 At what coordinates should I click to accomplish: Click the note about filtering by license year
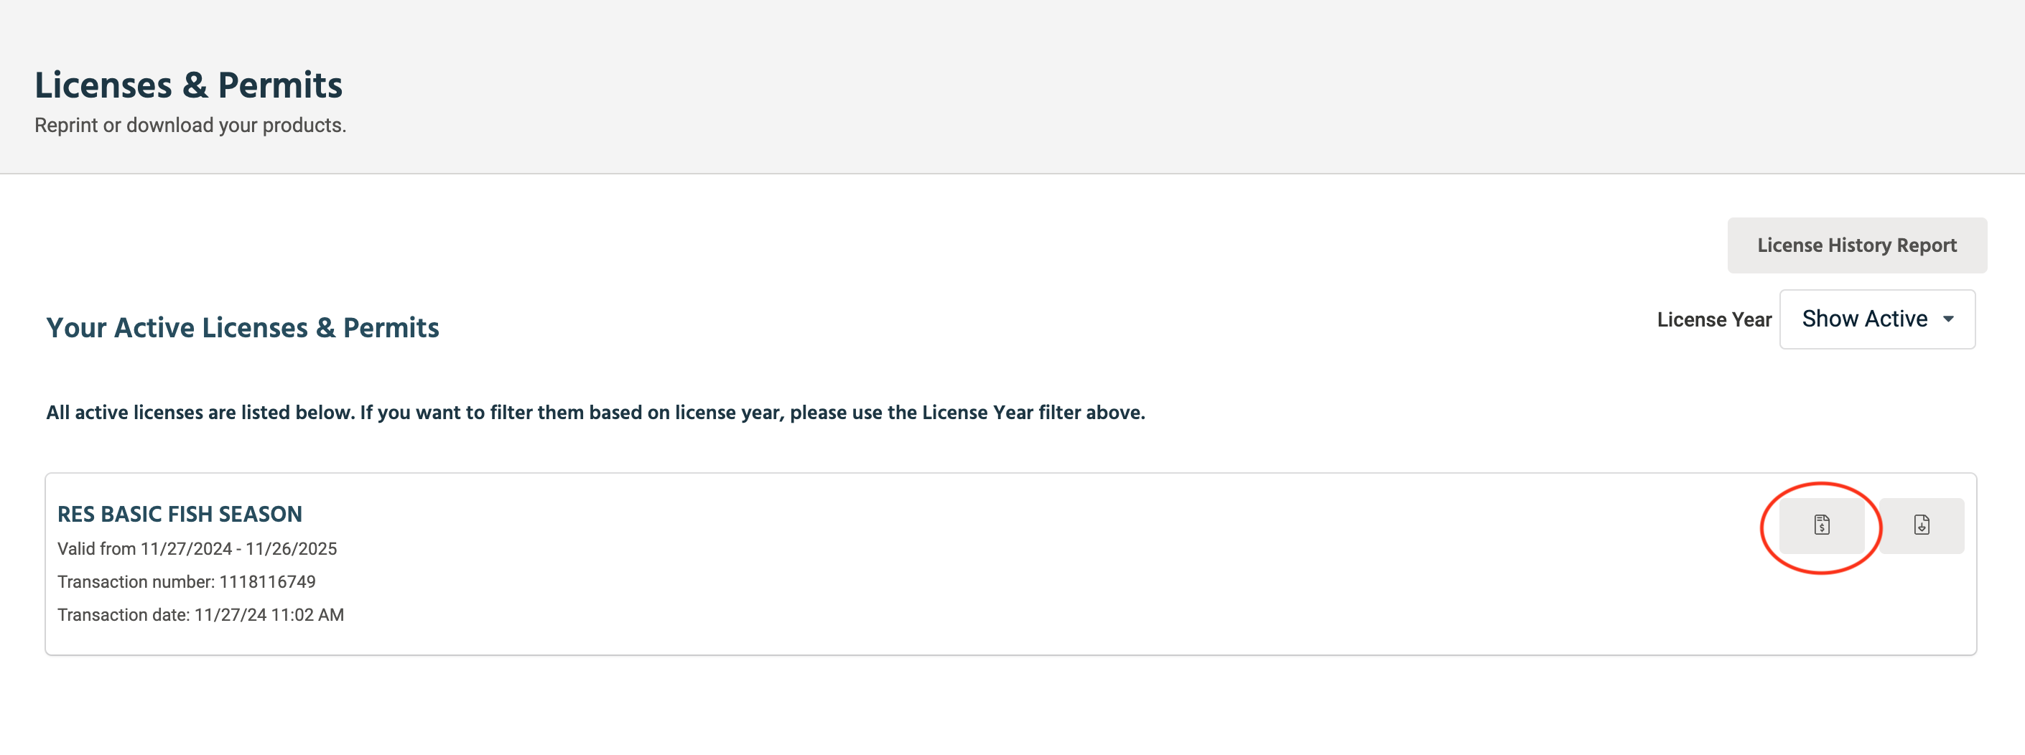coord(595,413)
